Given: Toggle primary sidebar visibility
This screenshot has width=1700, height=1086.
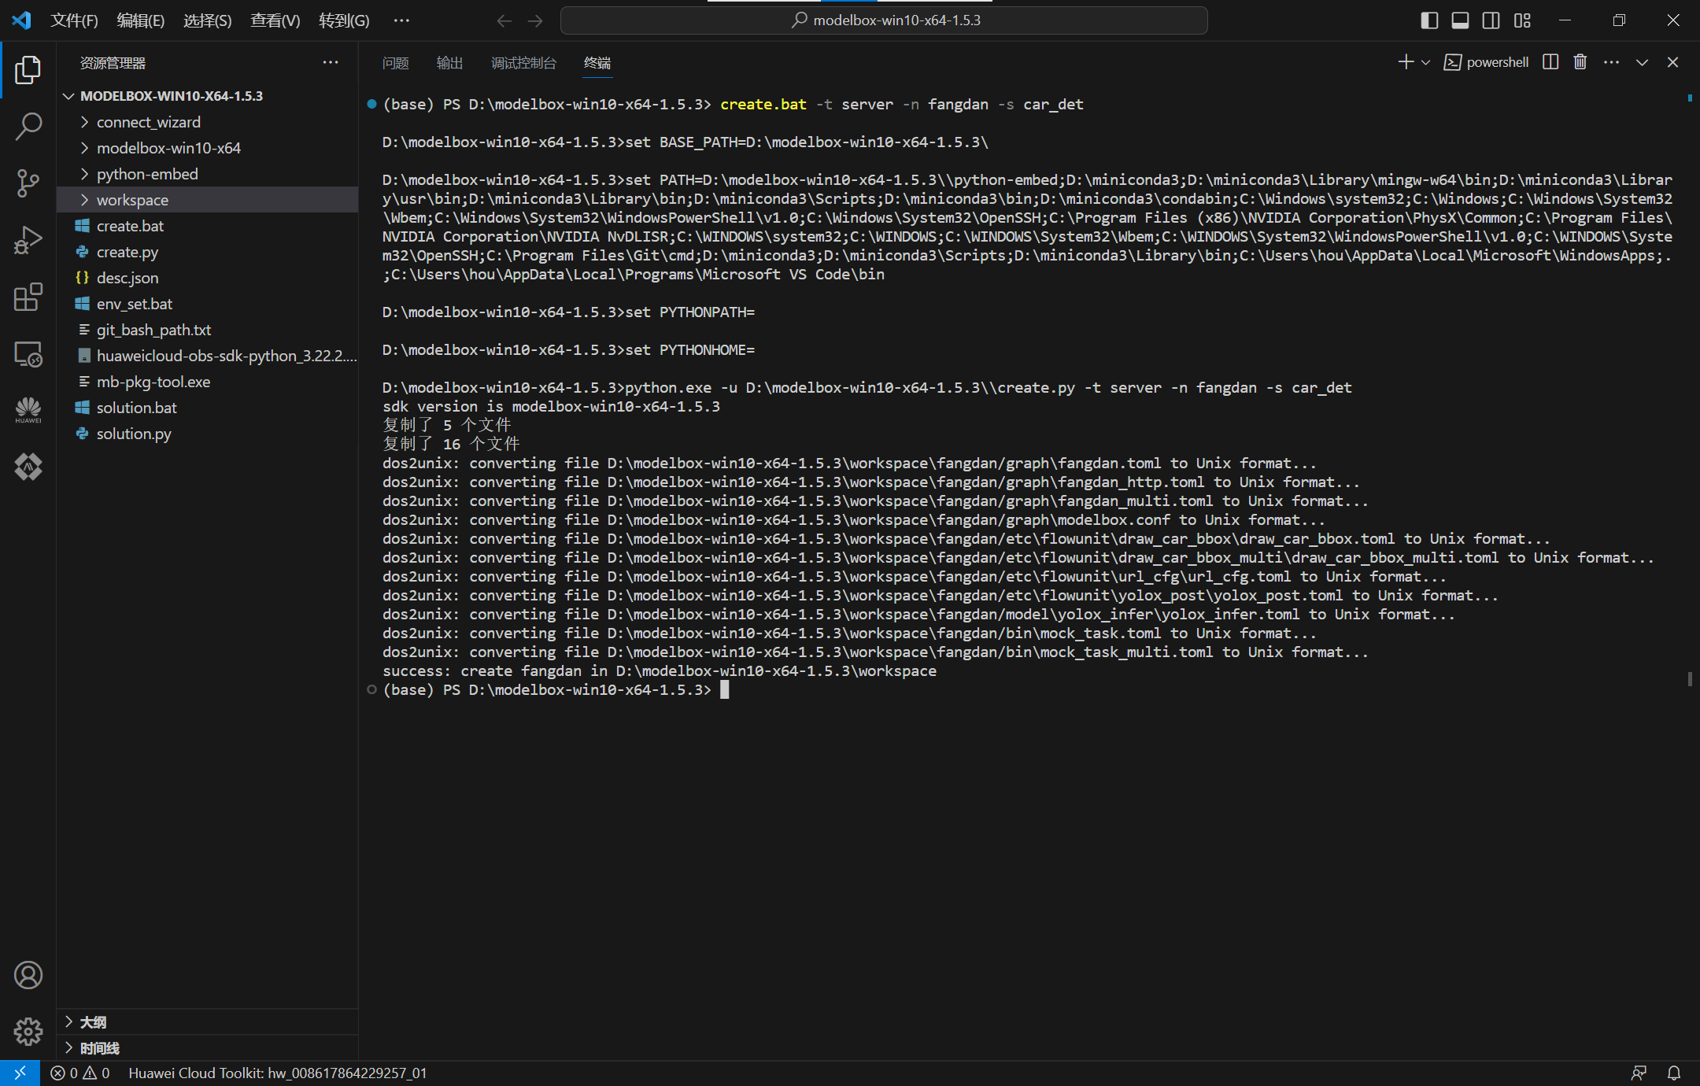Looking at the screenshot, I should 1429,20.
